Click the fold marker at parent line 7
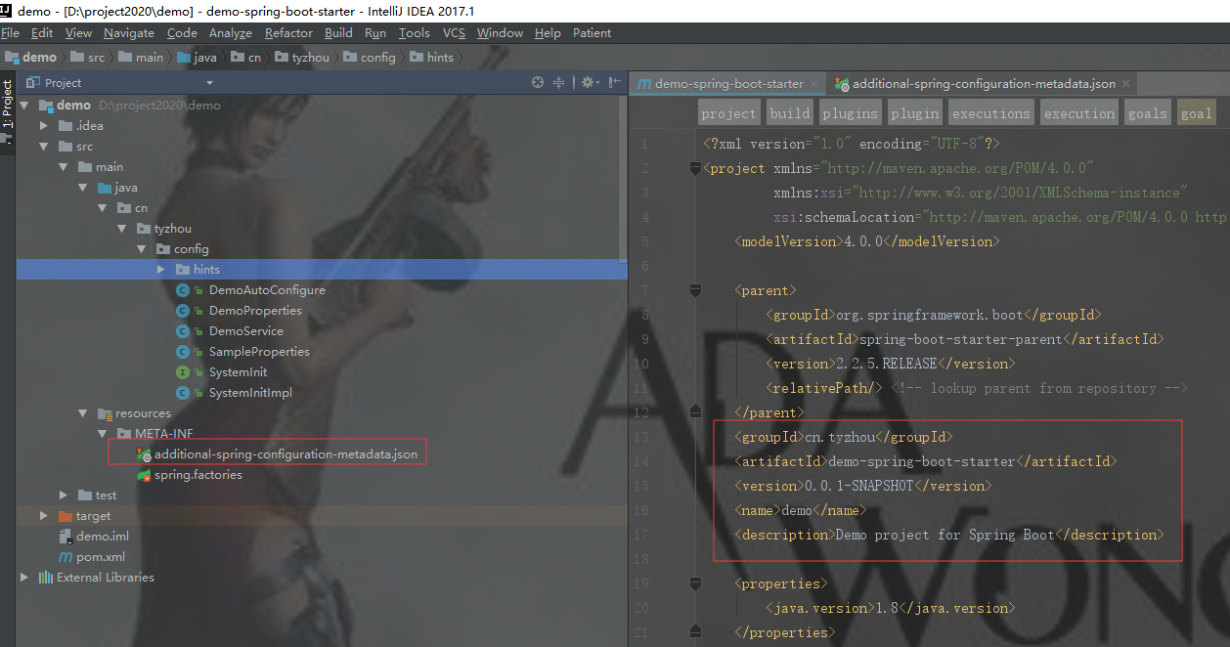The width and height of the screenshot is (1230, 647). [x=695, y=290]
